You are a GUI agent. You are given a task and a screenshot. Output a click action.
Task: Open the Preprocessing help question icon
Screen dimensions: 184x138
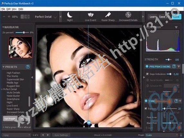point(174,66)
